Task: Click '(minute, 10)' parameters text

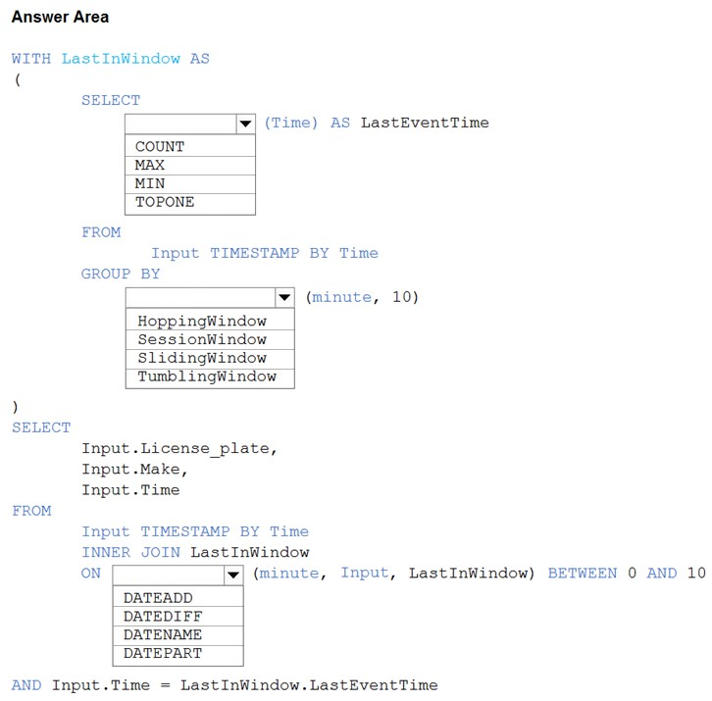Action: point(362,297)
